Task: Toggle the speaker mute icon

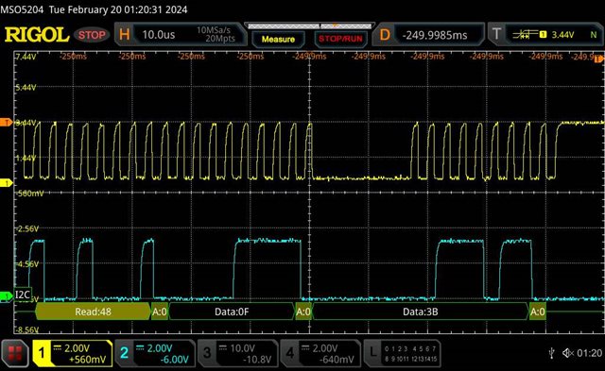Action: [x=568, y=352]
